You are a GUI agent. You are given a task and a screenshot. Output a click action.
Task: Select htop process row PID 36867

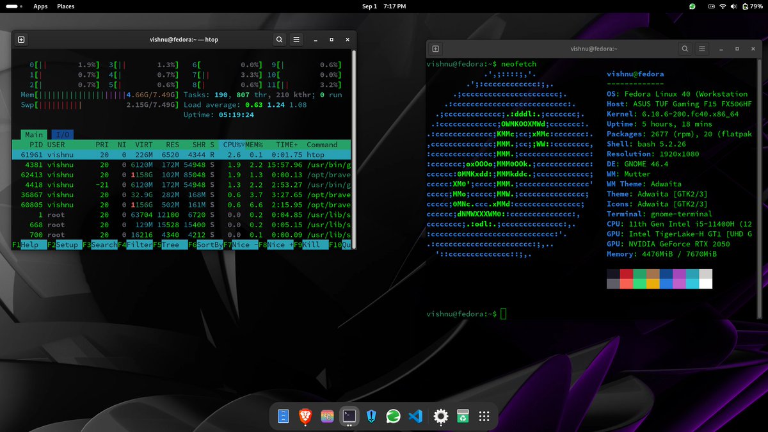tap(181, 195)
